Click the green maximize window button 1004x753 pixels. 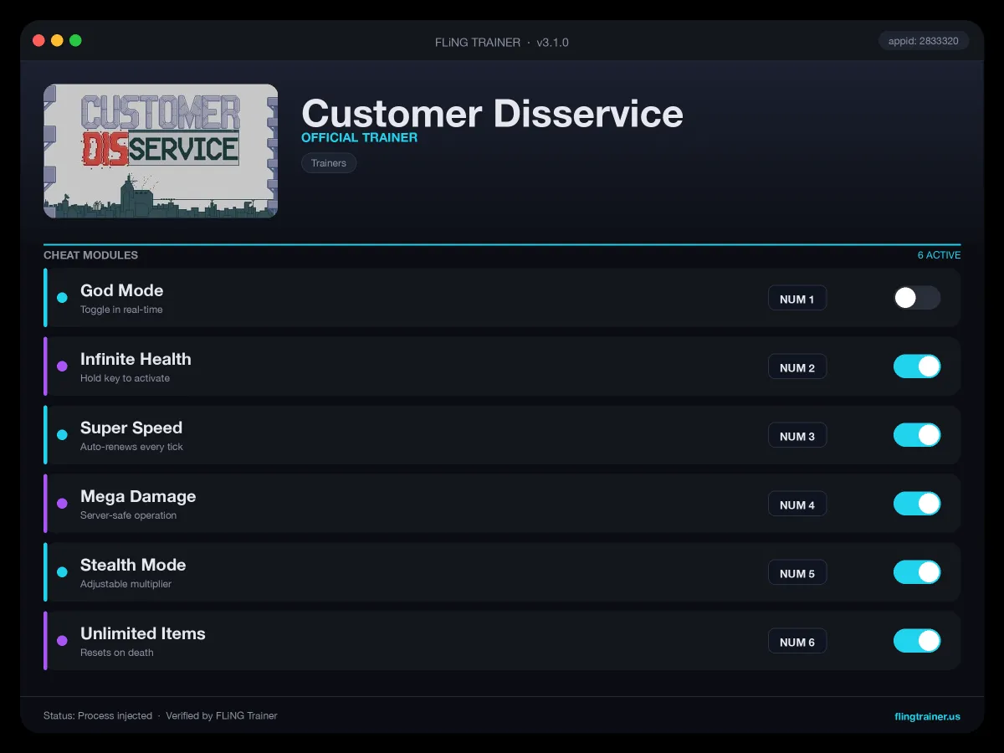[x=75, y=40]
